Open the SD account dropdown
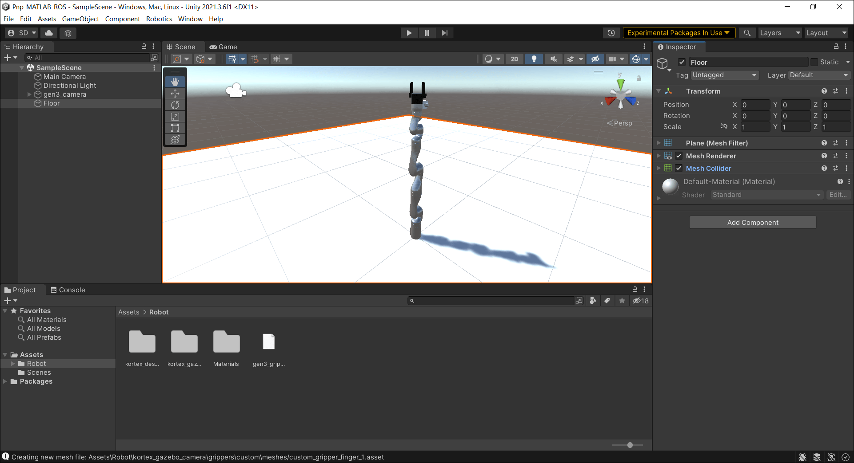This screenshot has height=463, width=854. (22, 33)
